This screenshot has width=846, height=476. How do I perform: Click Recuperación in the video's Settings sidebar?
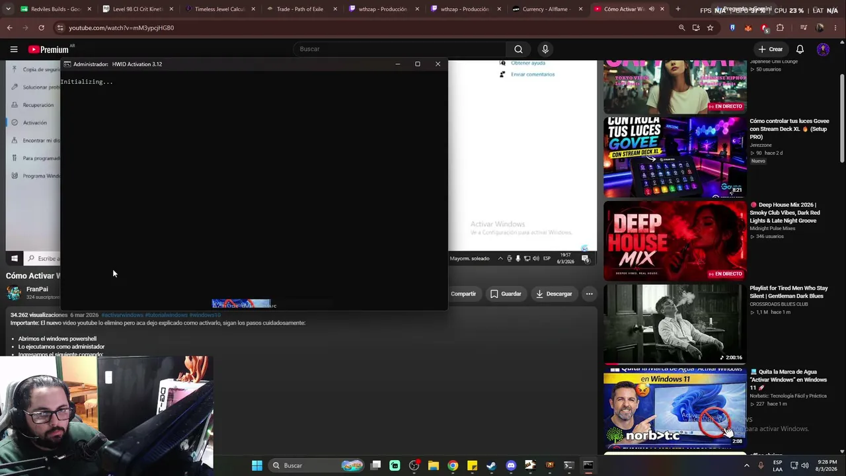point(38,105)
